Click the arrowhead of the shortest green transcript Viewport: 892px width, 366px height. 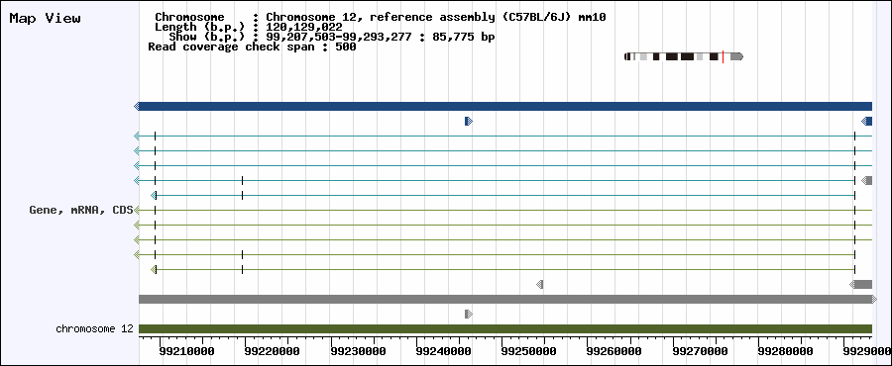coord(154,269)
